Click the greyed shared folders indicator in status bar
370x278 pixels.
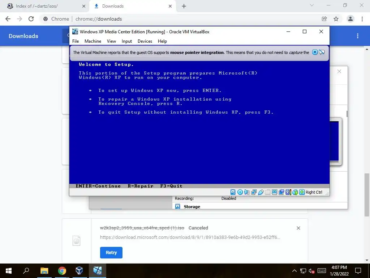point(268,192)
